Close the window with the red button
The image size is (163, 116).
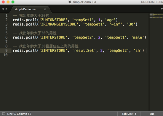pos(3,2)
